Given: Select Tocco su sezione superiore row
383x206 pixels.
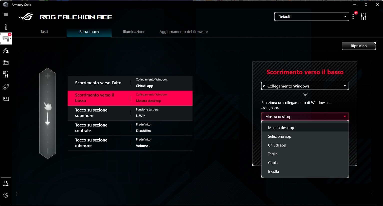Looking at the screenshot, I should [130, 113].
